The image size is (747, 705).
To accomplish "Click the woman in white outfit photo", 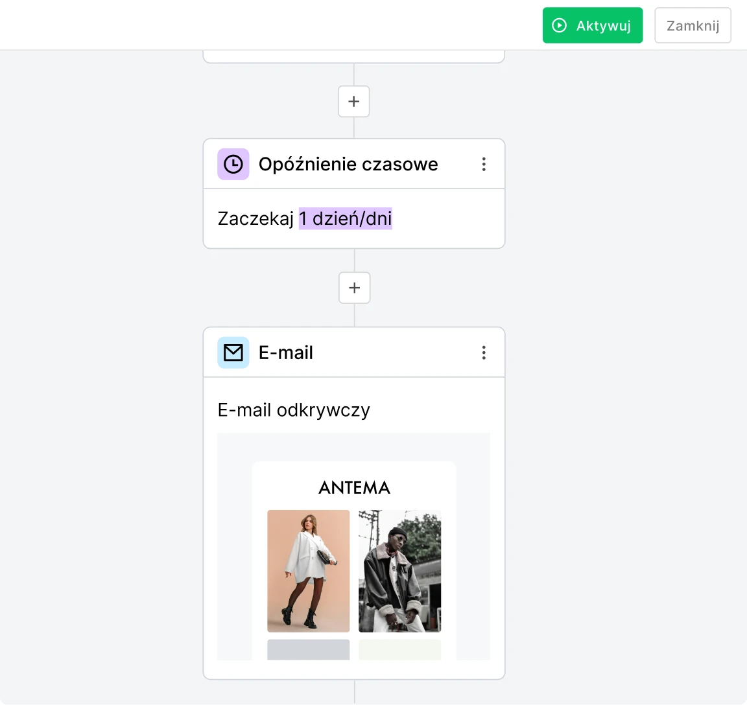I will coord(308,571).
